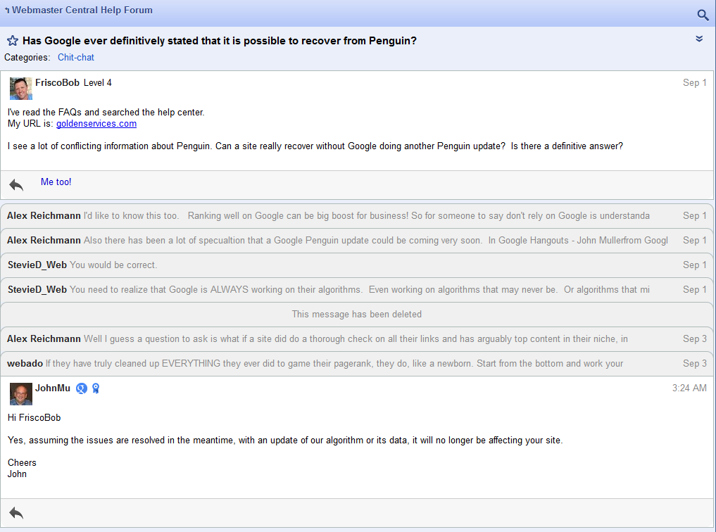The height and width of the screenshot is (532, 716).
Task: Reply to JohnMu's post using arrow icon
Action: (16, 512)
